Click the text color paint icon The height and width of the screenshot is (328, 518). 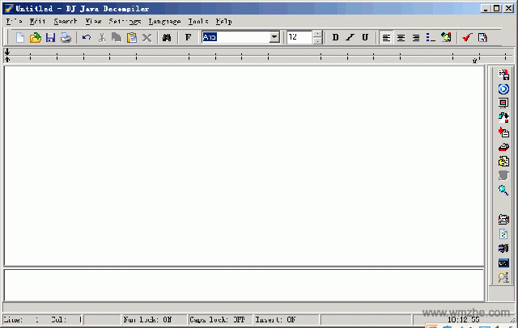tap(446, 37)
